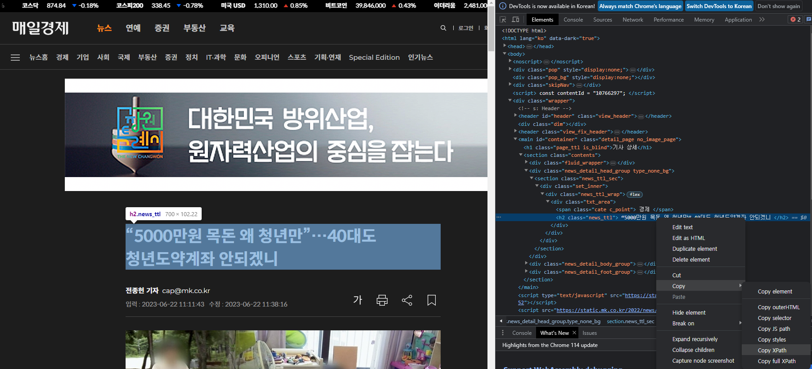
Task: Select the Elements tab
Action: [x=542, y=20]
